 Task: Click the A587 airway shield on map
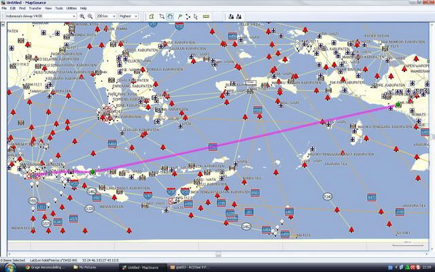(x=97, y=198)
